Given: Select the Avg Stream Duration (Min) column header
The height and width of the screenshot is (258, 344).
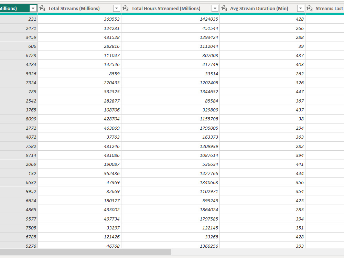Looking at the screenshot, I should point(262,9).
